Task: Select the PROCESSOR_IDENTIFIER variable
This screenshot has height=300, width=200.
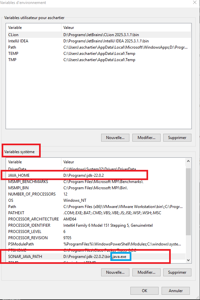Action: tap(96, 225)
